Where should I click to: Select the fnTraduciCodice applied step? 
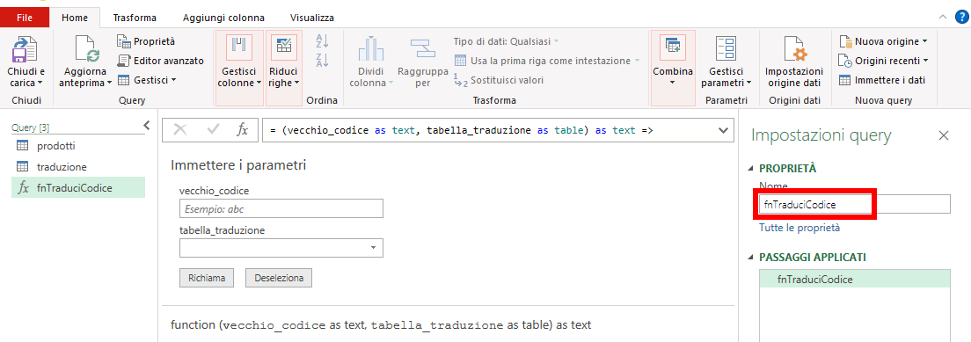pos(854,279)
